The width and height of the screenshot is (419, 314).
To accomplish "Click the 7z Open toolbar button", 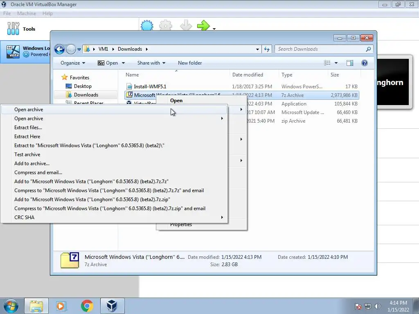I will click(x=108, y=63).
